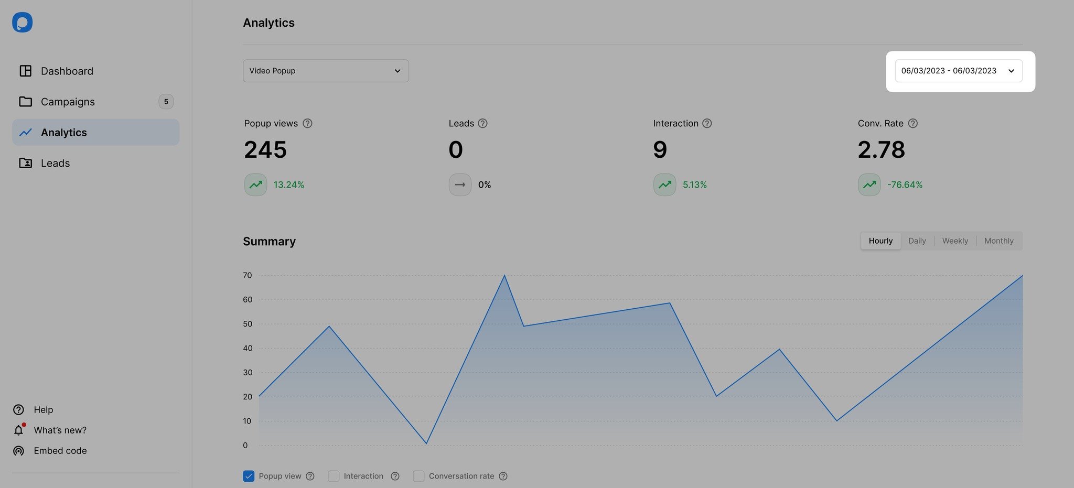Open the What's new link
The height and width of the screenshot is (488, 1074).
pyautogui.click(x=60, y=430)
